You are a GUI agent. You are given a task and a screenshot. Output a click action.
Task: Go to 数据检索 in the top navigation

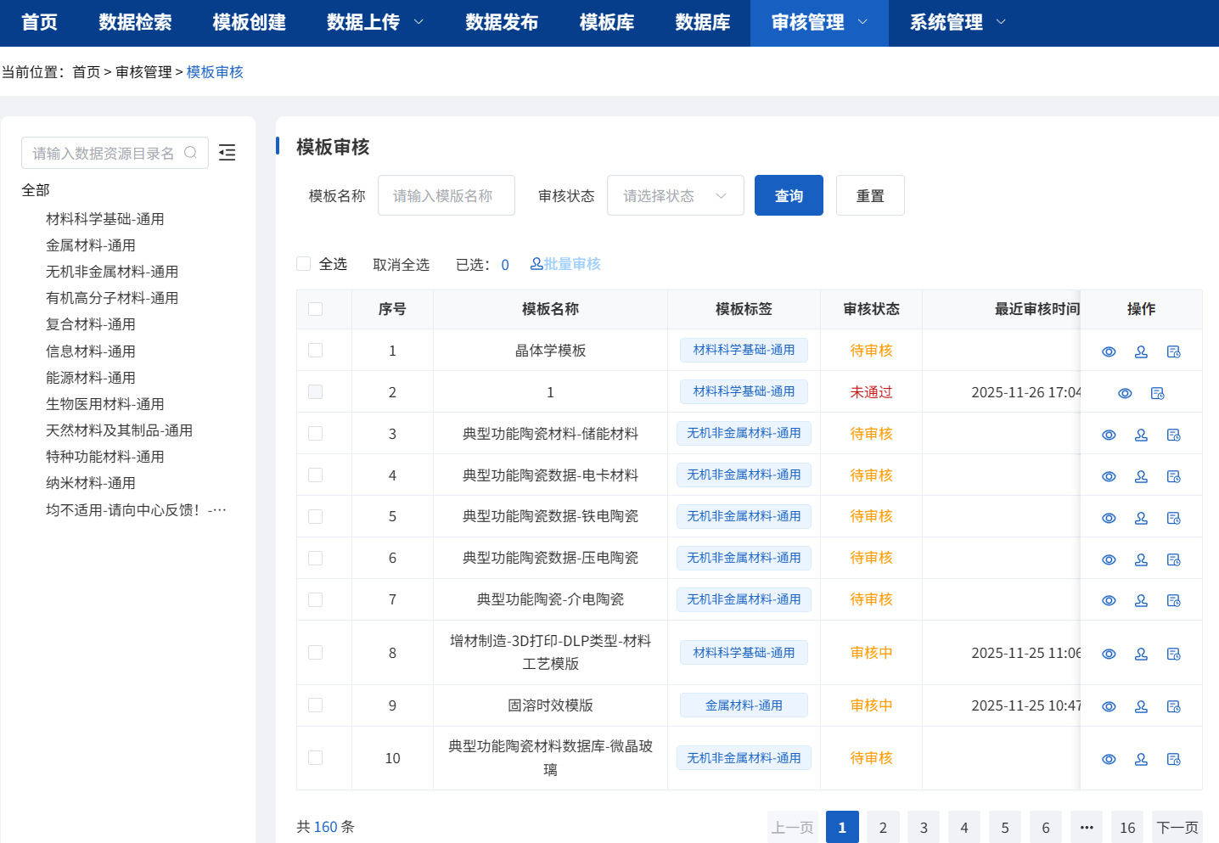pyautogui.click(x=136, y=23)
